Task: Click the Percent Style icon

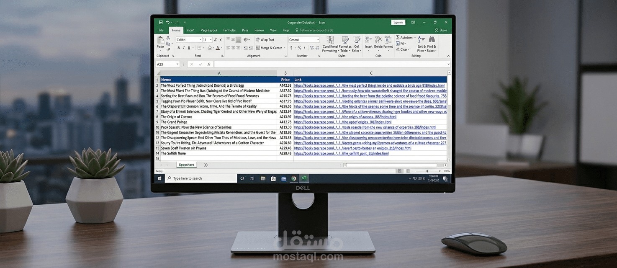Action: click(299, 48)
